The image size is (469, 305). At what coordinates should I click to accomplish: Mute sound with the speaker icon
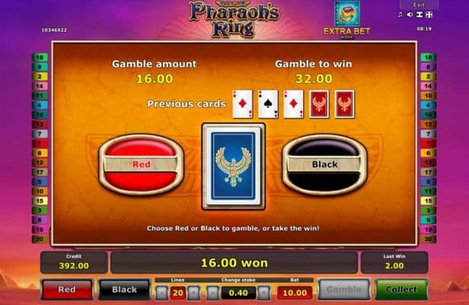tap(410, 14)
